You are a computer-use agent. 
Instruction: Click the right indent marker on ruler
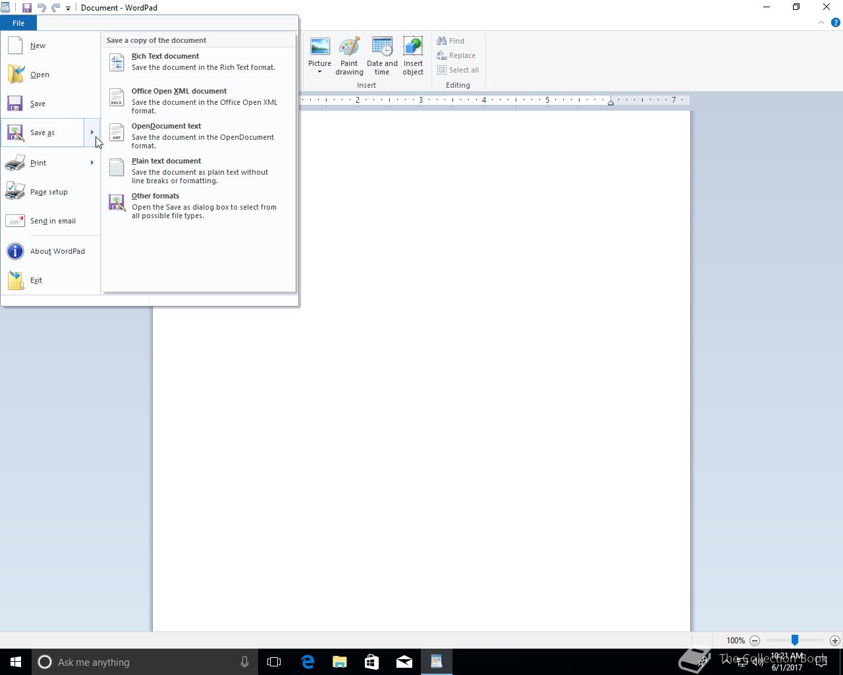click(611, 102)
